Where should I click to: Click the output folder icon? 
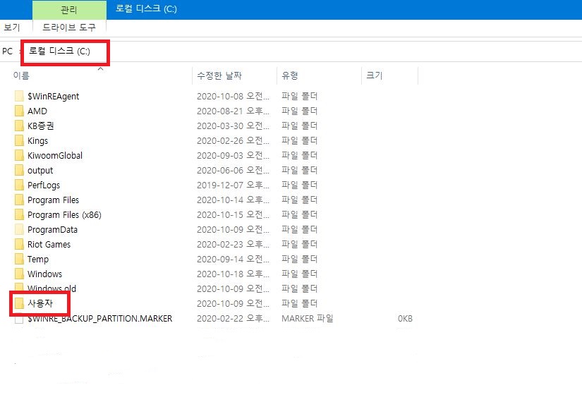click(19, 171)
